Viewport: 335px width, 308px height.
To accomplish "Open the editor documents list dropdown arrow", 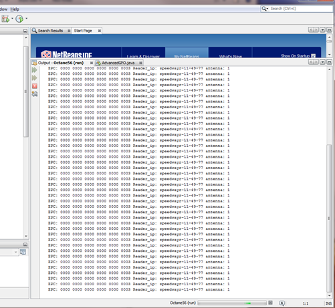I will pyautogui.click(x=322, y=30).
